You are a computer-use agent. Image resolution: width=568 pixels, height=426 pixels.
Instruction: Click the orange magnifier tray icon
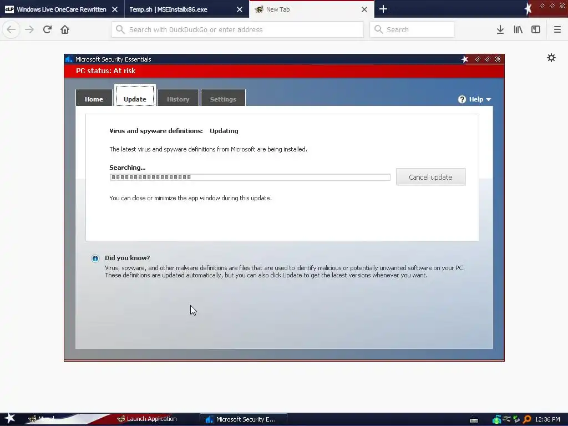pyautogui.click(x=527, y=419)
